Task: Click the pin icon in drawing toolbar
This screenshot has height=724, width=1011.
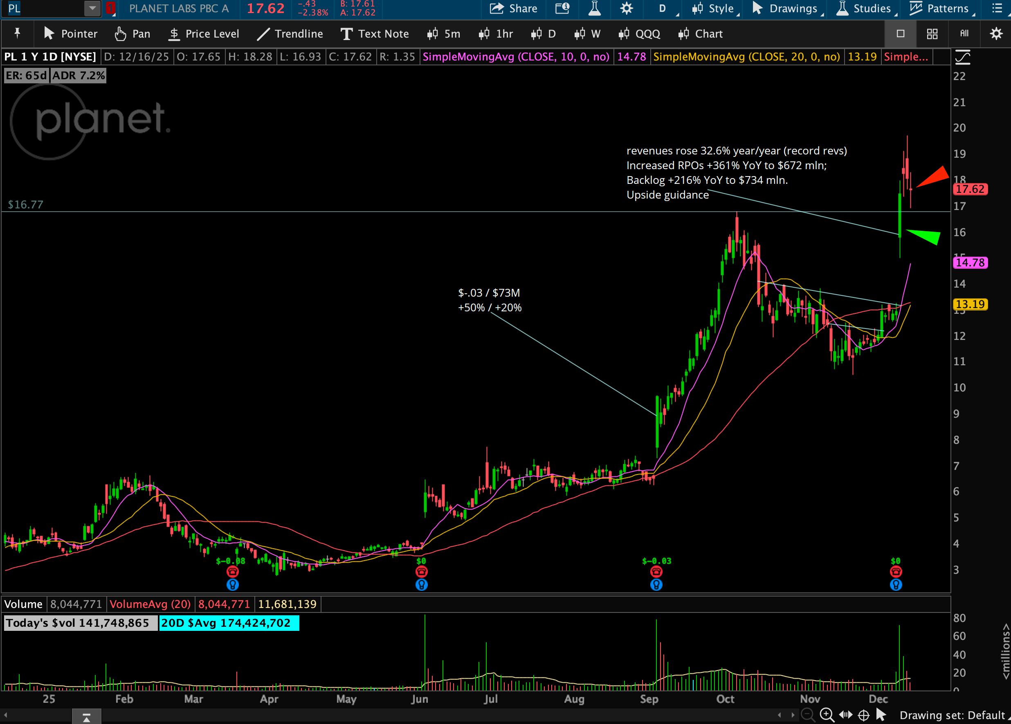Action: [x=18, y=34]
